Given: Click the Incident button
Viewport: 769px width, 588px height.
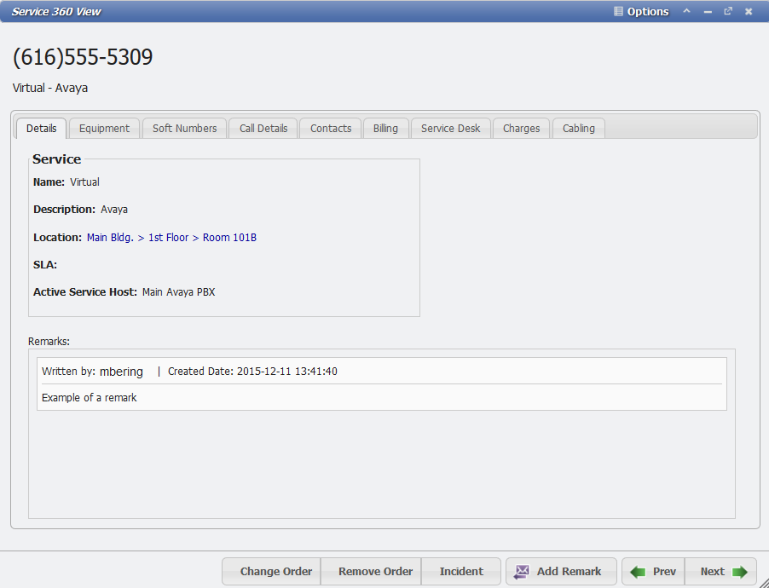Looking at the screenshot, I should tap(461, 571).
